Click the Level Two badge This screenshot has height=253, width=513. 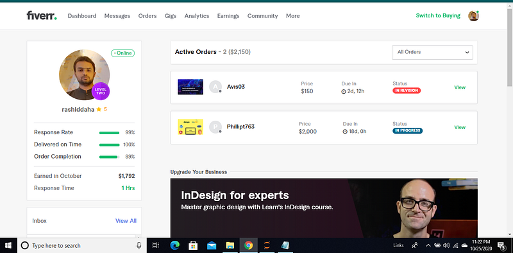[101, 91]
